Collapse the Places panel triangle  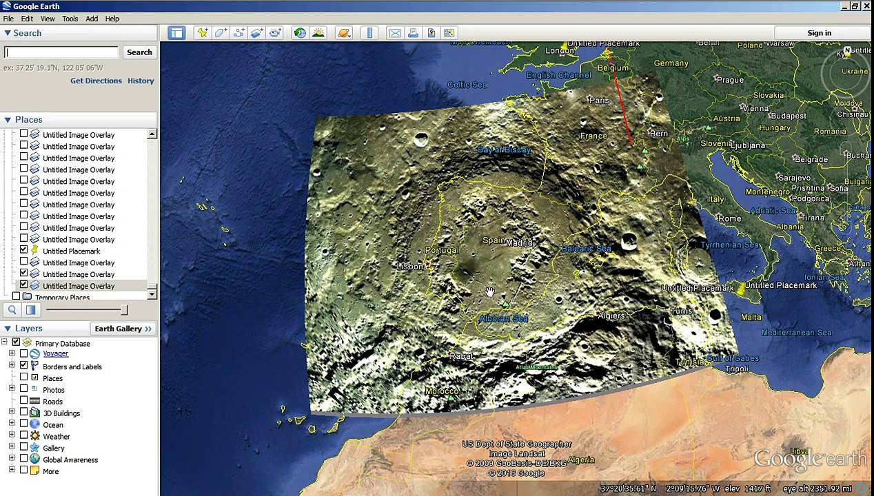coord(7,120)
